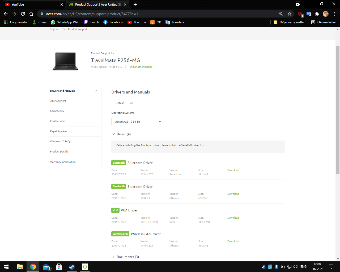
Task: Open the notification center icon
Action: pos(331,267)
